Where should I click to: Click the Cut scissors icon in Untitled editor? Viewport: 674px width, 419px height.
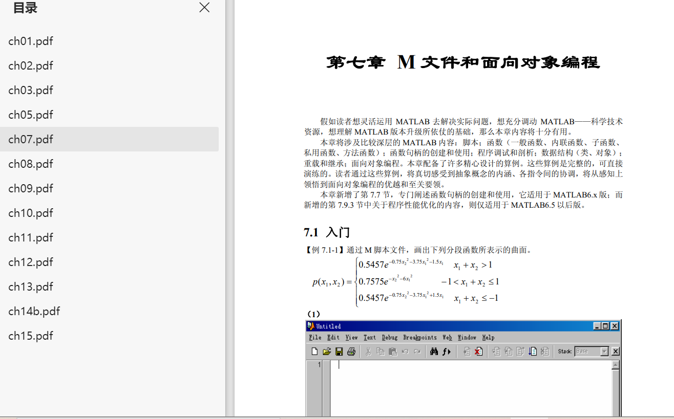368,351
